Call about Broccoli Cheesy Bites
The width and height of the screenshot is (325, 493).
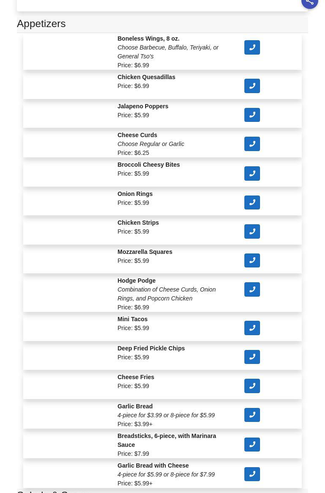coord(252,174)
